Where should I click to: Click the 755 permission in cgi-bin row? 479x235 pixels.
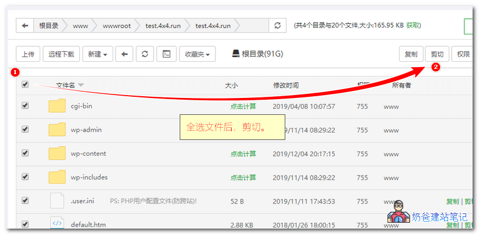[362, 107]
